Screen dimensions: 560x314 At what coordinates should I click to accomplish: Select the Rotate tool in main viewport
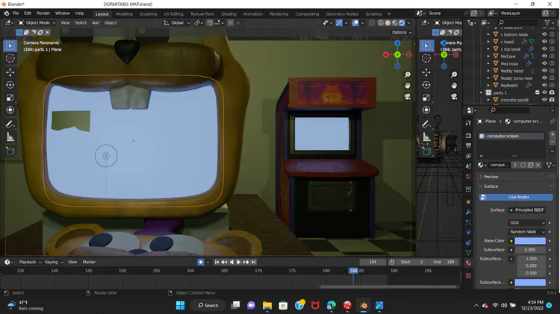coord(10,85)
